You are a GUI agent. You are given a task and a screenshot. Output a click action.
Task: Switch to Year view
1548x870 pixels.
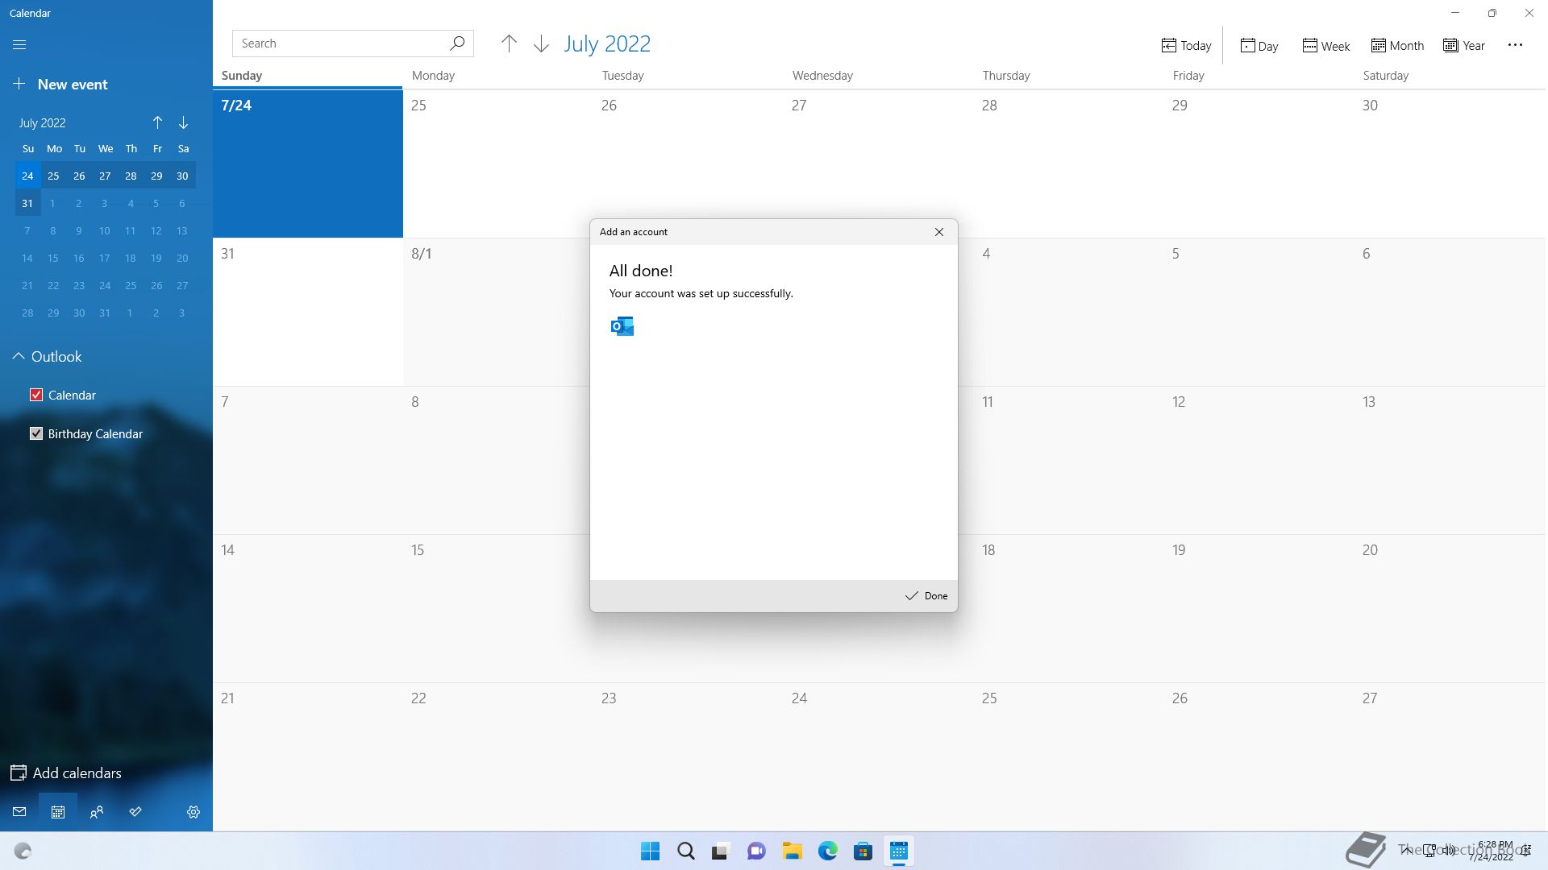(x=1463, y=46)
